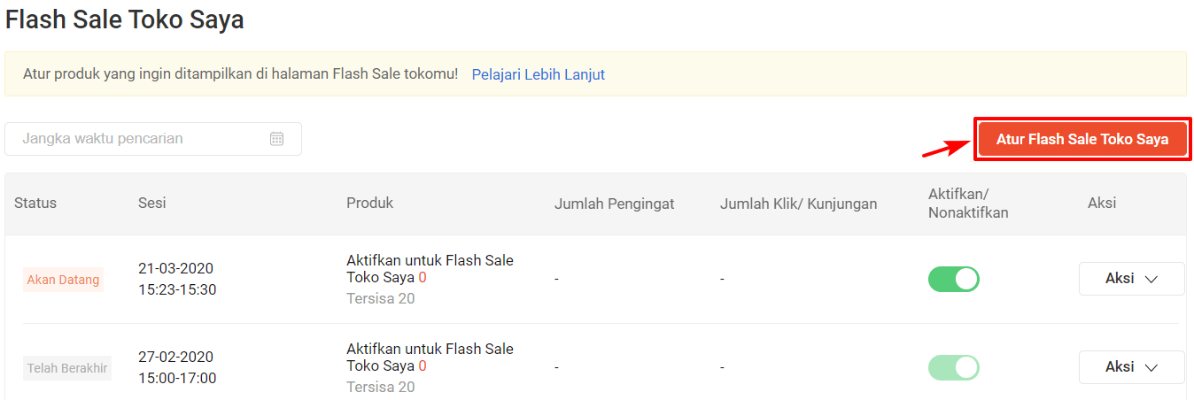Screen dimensions: 1194x400
Task: Open the calendar icon in date search
Action: pos(276,139)
